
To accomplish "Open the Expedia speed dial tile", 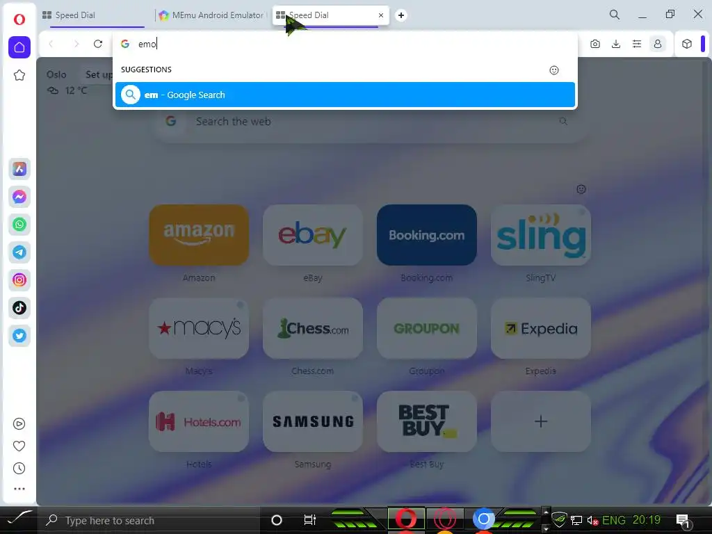I will [x=541, y=328].
